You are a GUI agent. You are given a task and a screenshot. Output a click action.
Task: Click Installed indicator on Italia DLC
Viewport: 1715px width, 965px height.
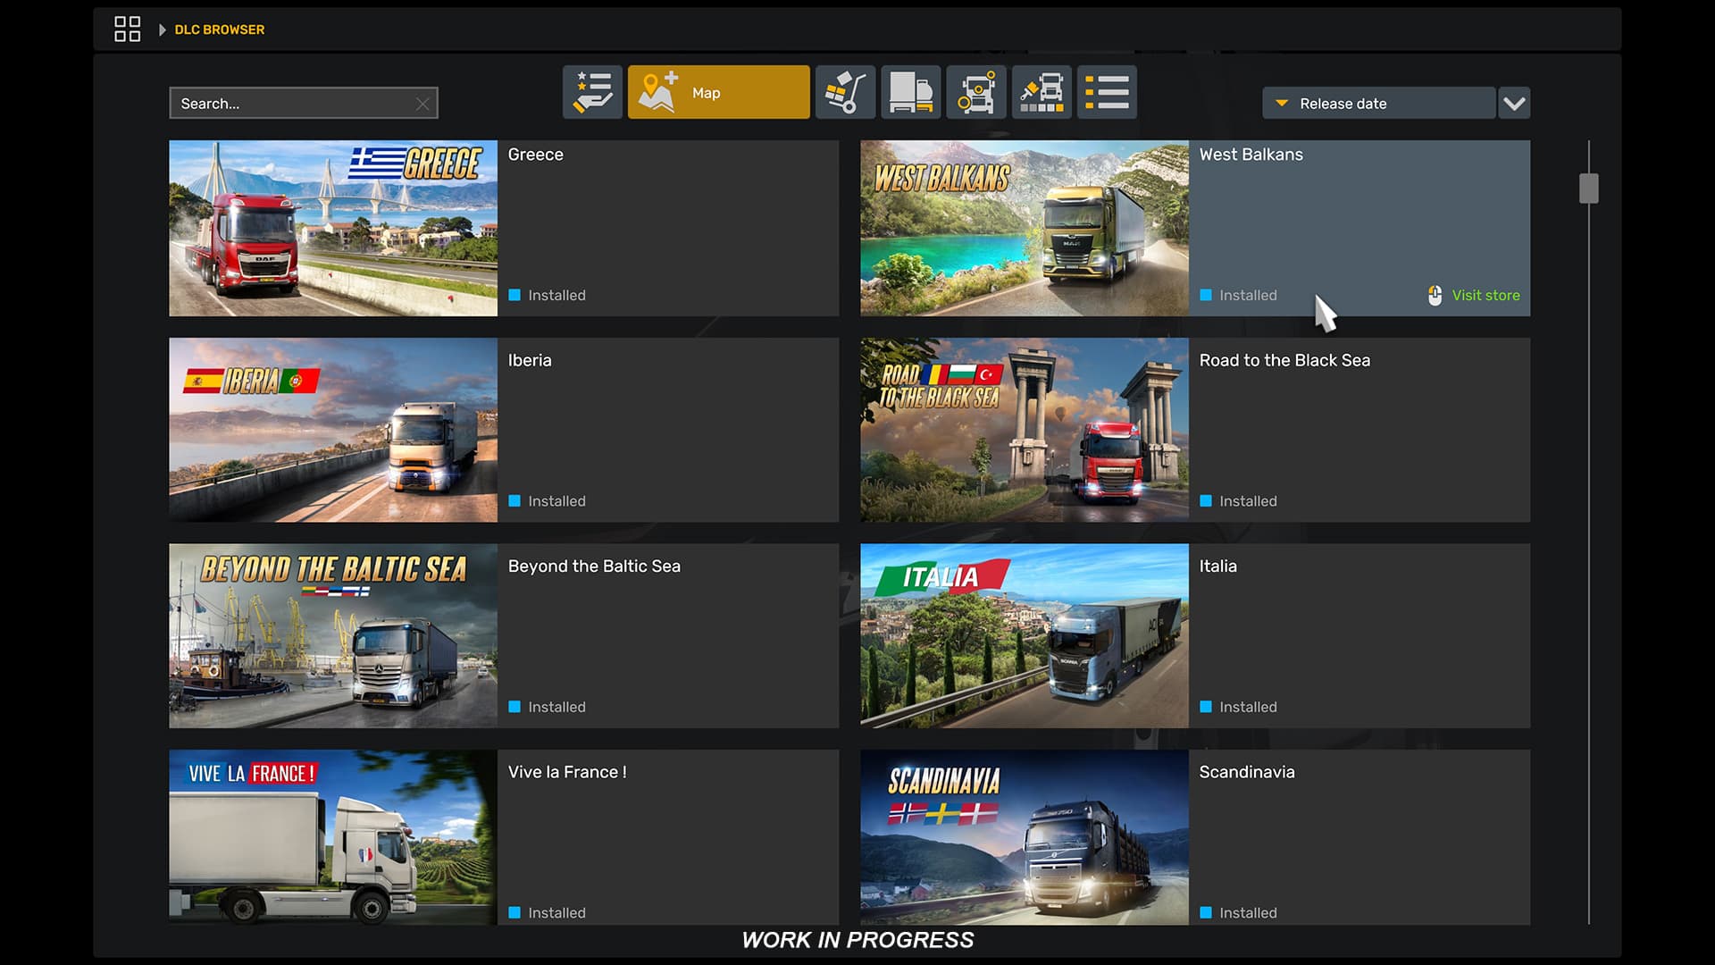click(1239, 707)
